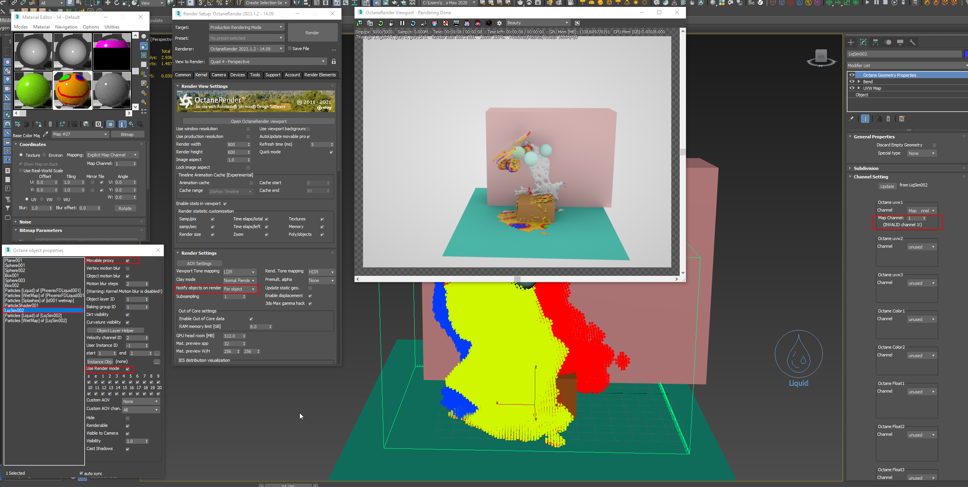
Task: Select the green material sphere thumbnail
Action: click(34, 90)
